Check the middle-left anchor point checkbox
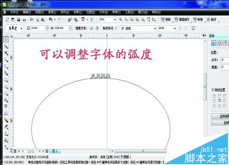Image resolution: width=229 pixels, height=165 pixels. (214, 101)
